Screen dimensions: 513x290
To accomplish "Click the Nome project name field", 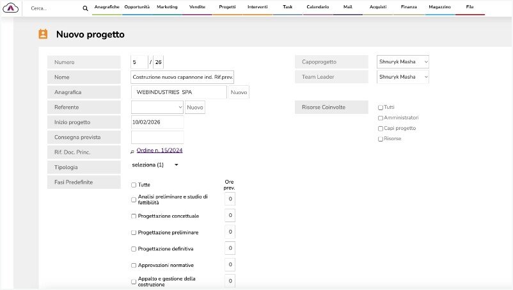I will click(x=182, y=77).
